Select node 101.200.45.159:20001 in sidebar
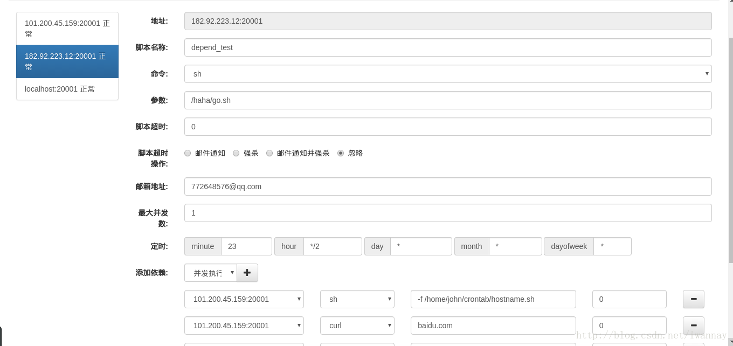733x346 pixels. click(67, 29)
